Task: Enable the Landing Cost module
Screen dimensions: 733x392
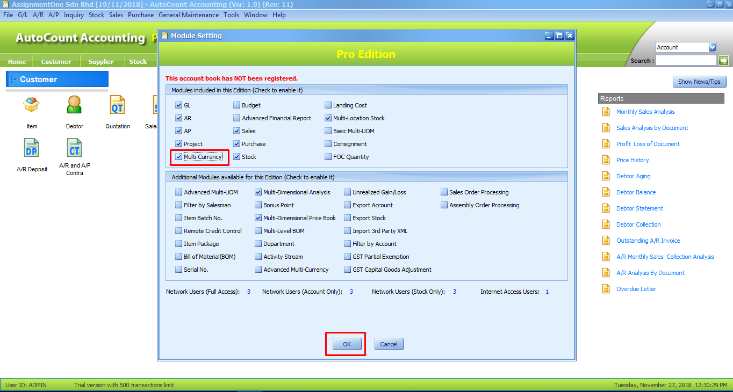Action: coord(328,105)
